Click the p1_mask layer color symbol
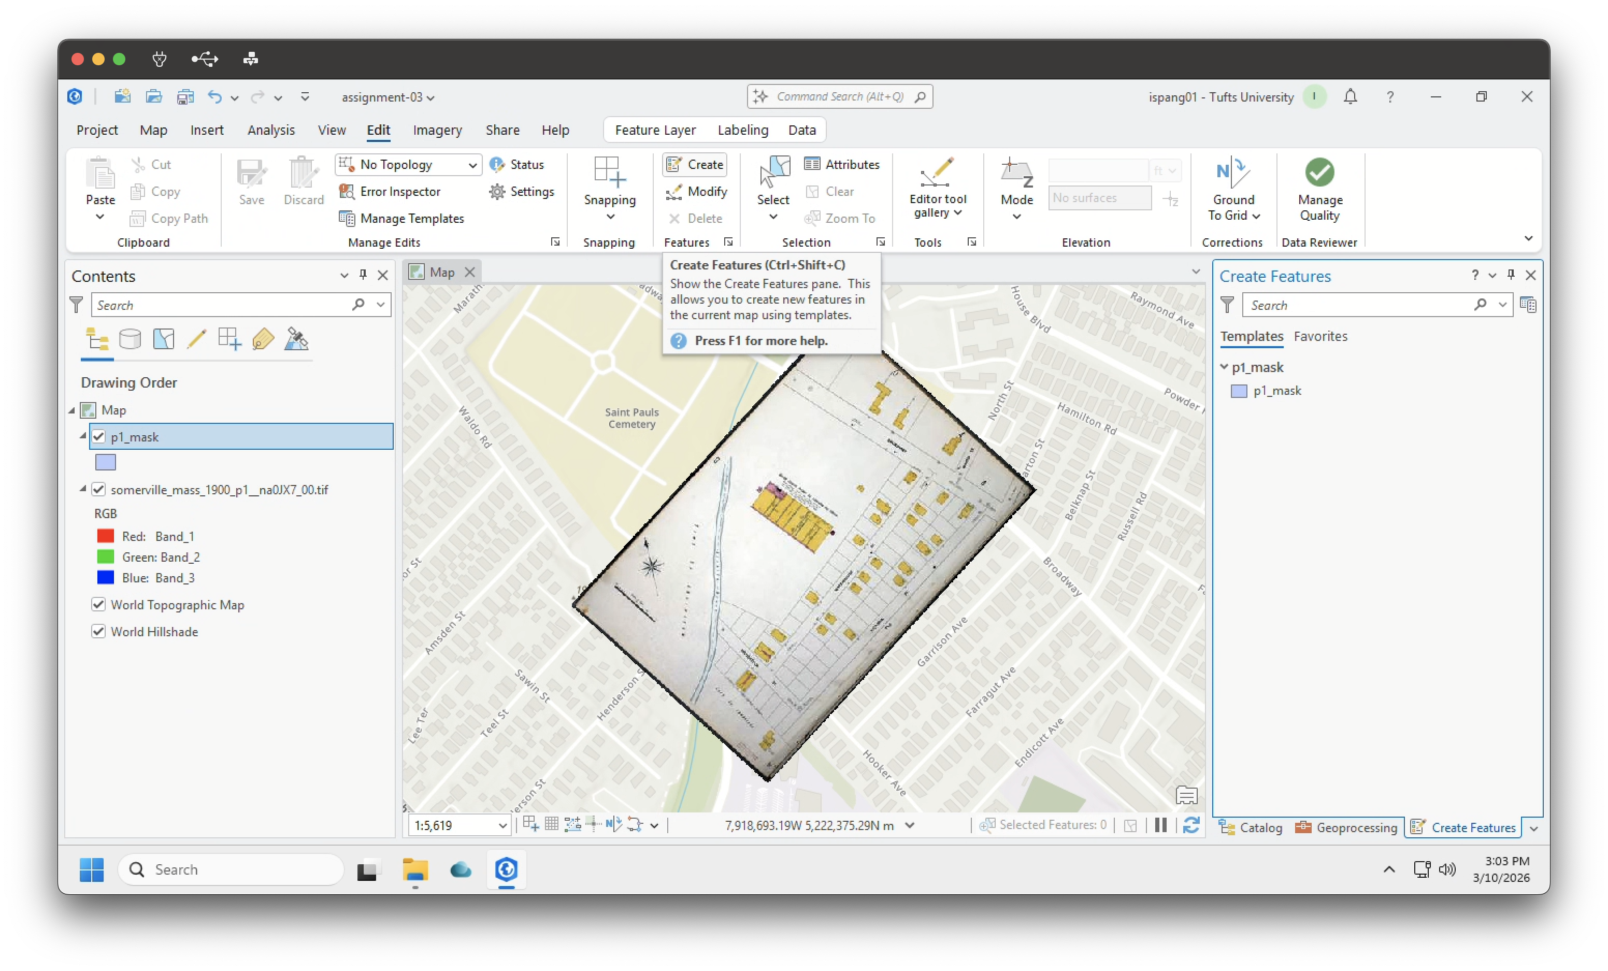 pos(106,463)
